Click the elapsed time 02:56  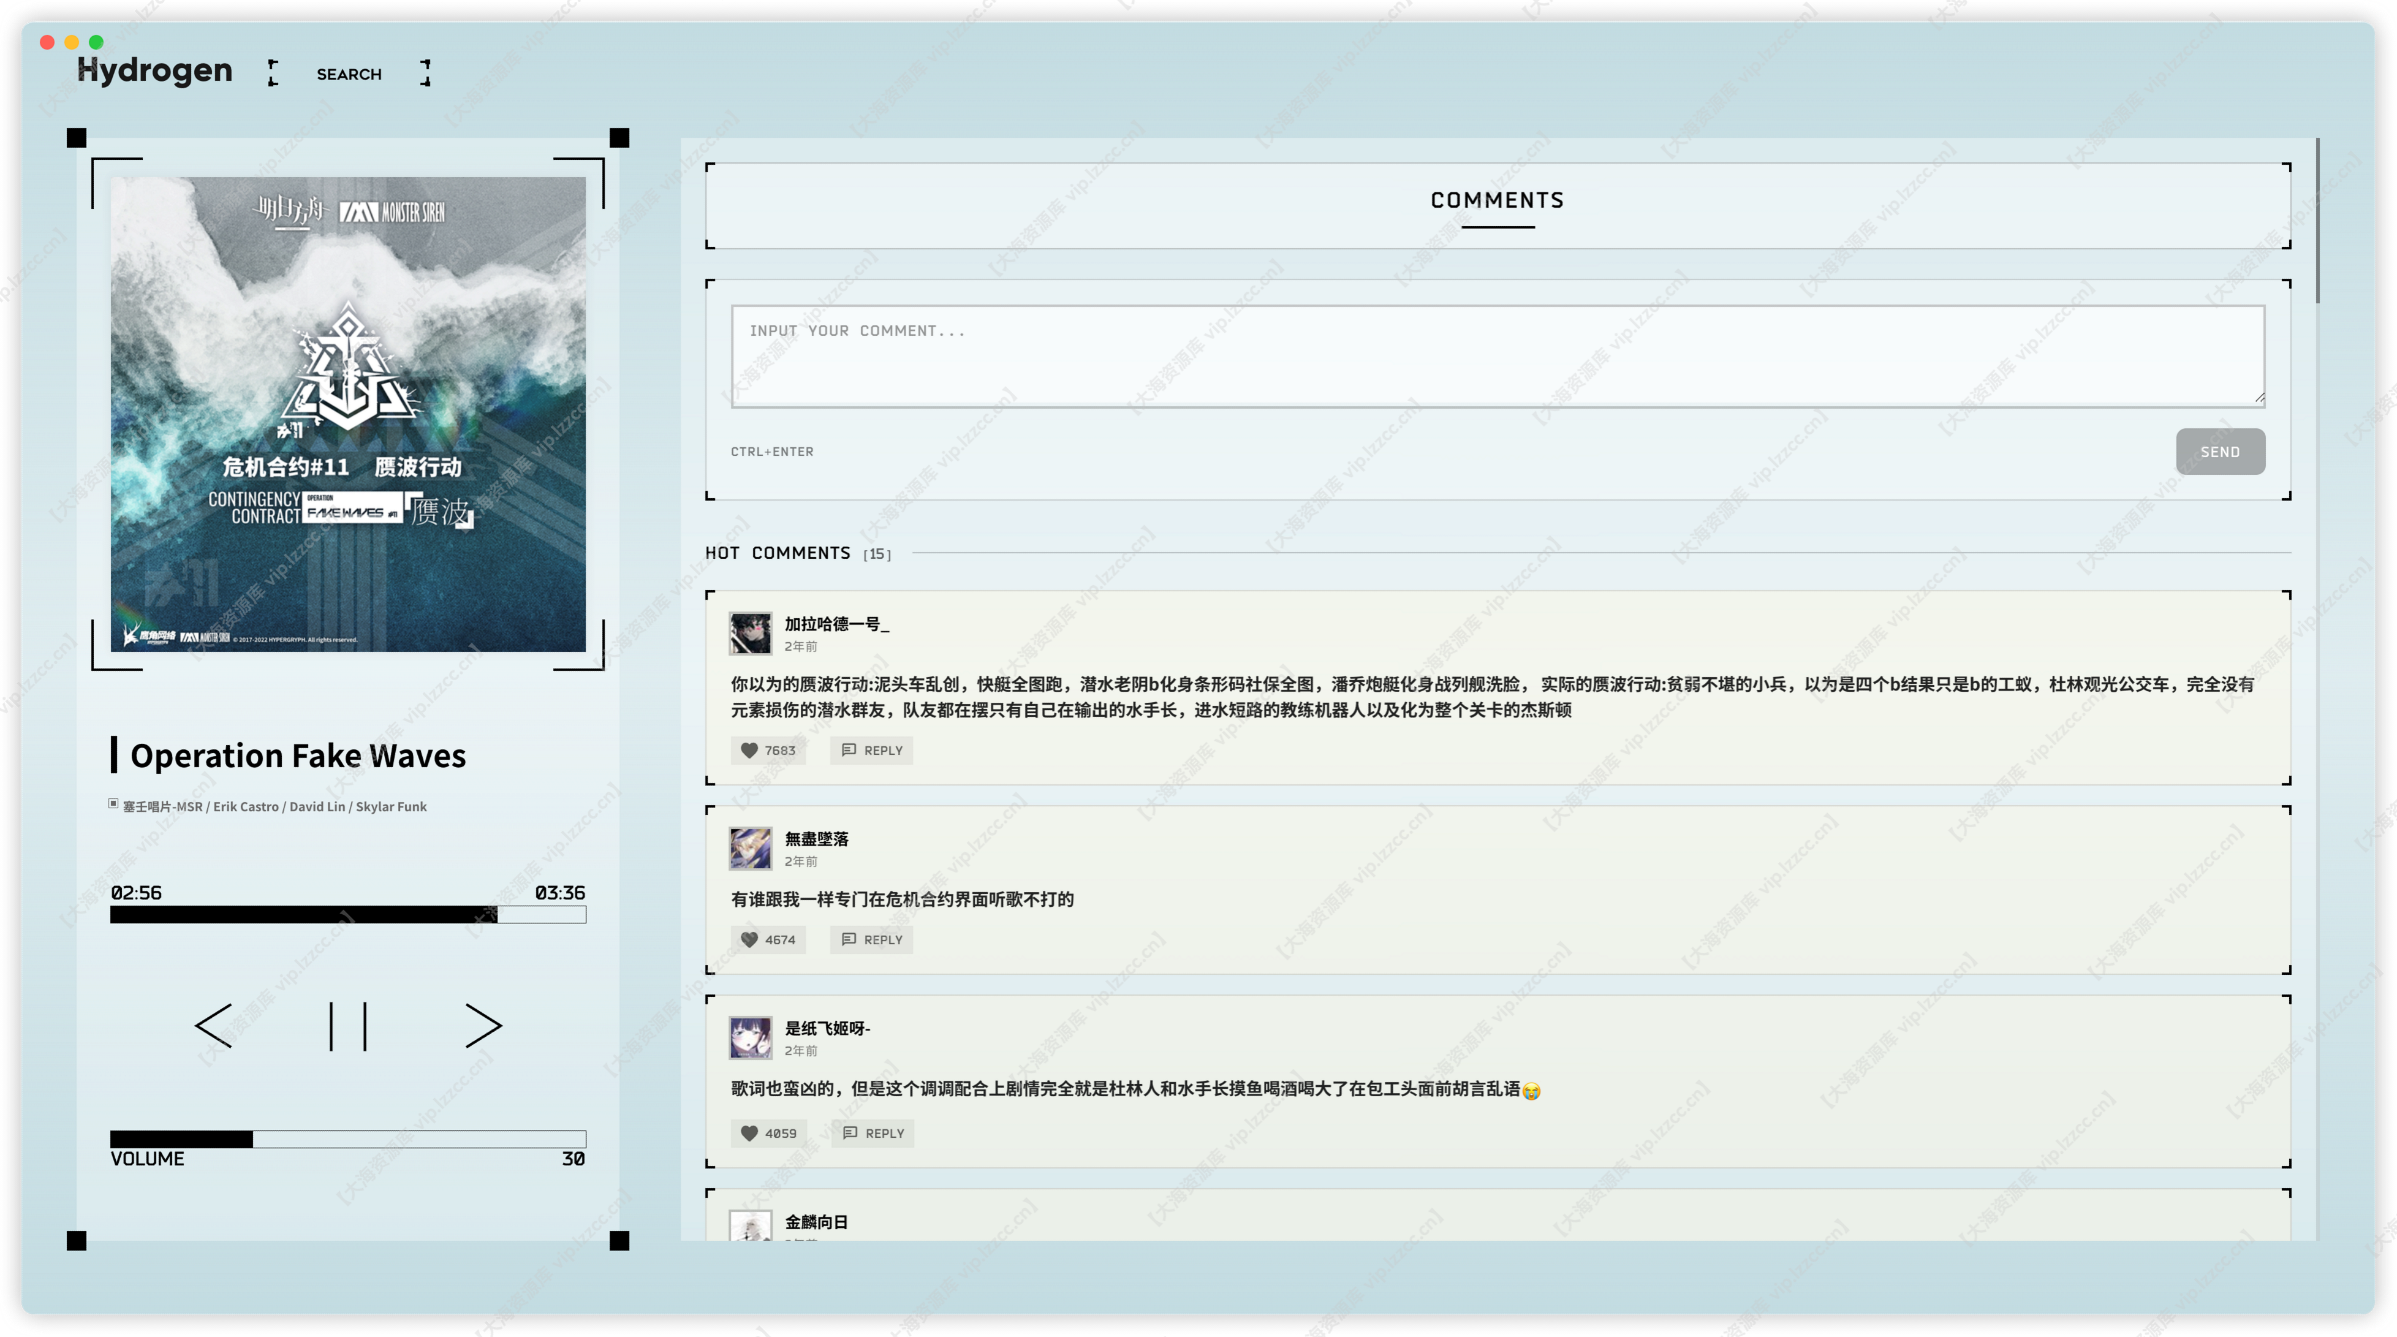136,892
